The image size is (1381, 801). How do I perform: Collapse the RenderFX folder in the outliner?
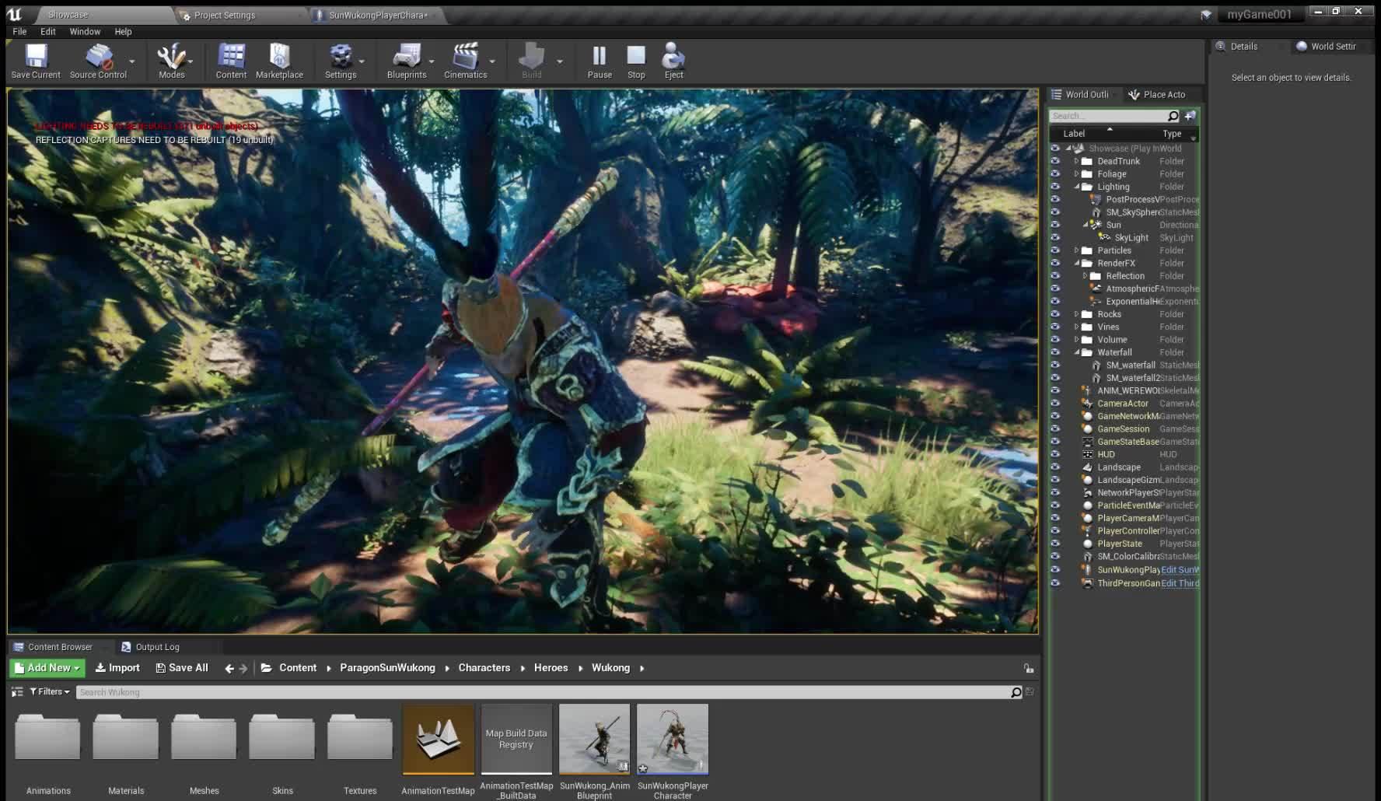[x=1077, y=263]
